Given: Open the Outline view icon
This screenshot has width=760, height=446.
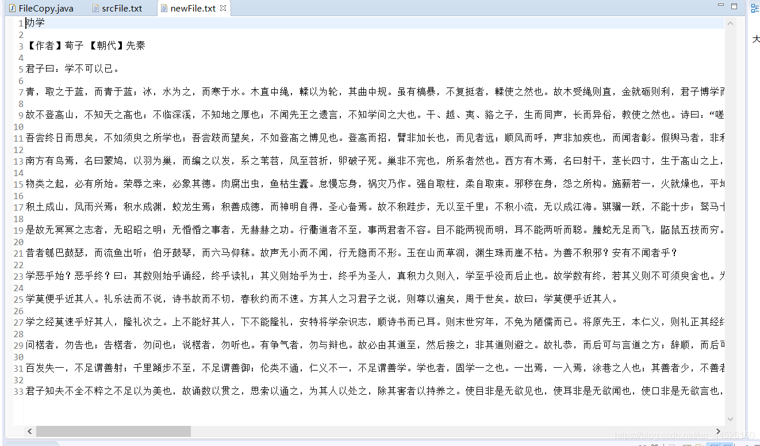Looking at the screenshot, I should tap(755, 8).
